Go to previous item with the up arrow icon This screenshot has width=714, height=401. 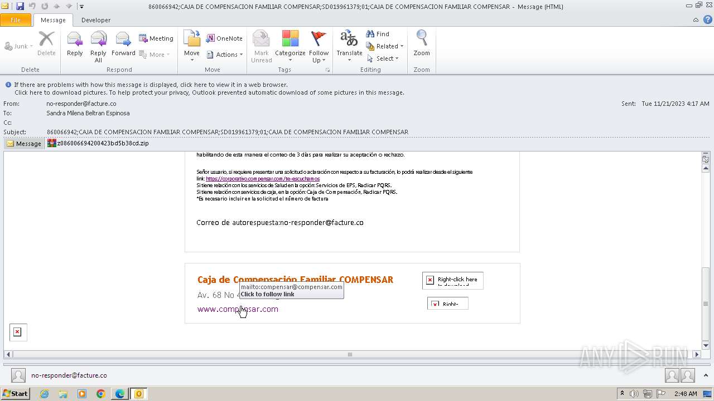click(x=57, y=6)
